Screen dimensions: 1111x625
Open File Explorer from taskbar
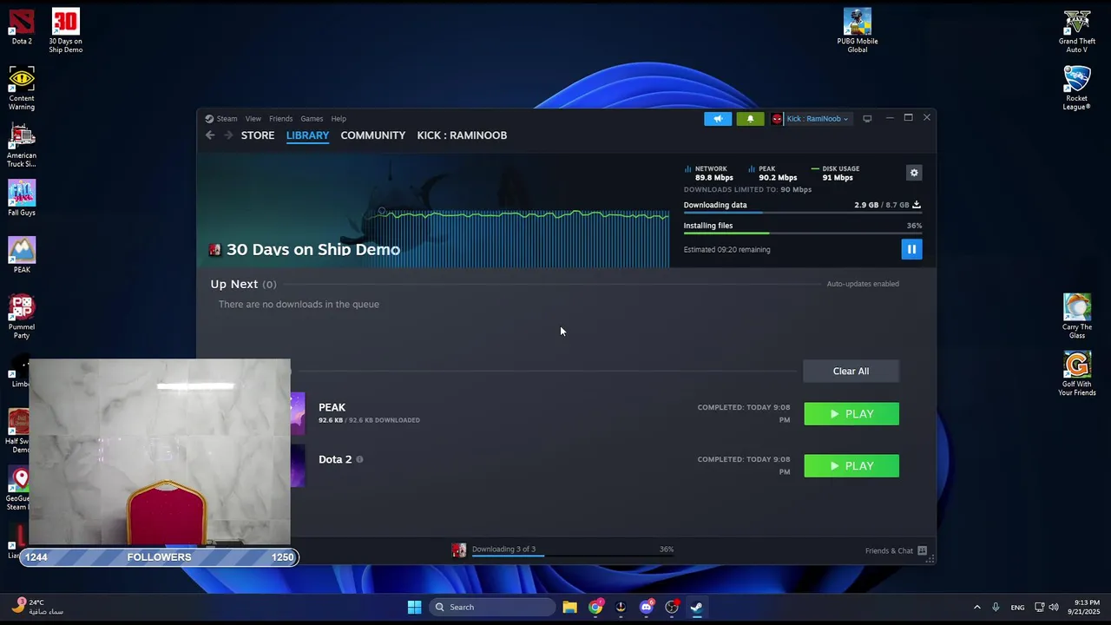[569, 607]
